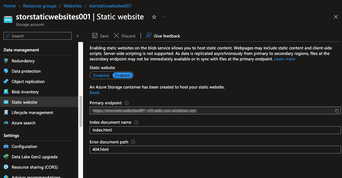Click the magnifier icon in the search box
342x178 pixels.
[x=8, y=36]
